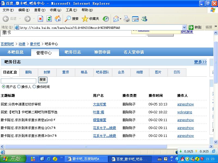Expand the address bar URL dropdown
218x163 pixels.
coord(184,27)
